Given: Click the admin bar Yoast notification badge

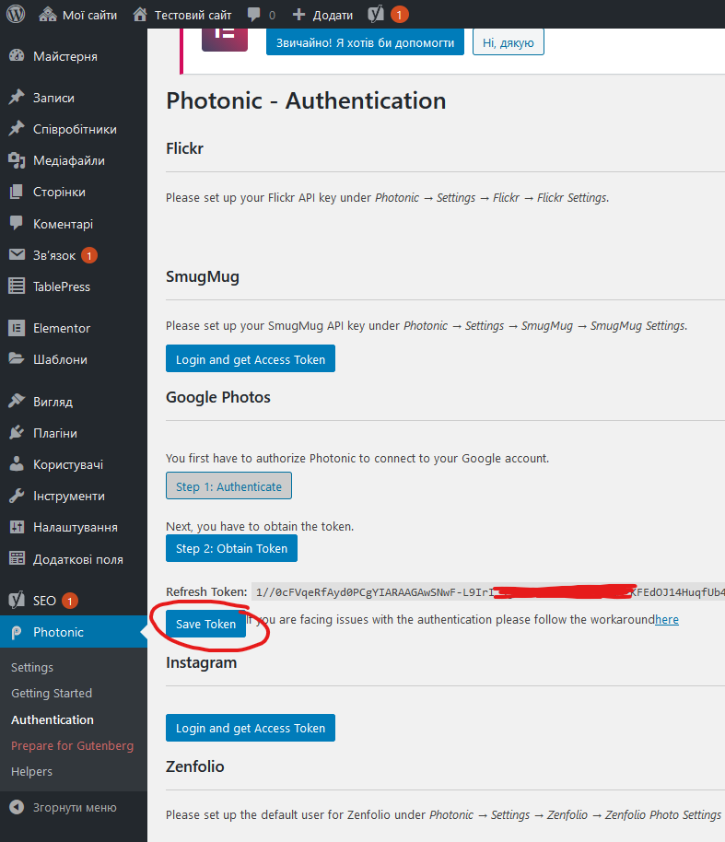Looking at the screenshot, I should pyautogui.click(x=399, y=15).
